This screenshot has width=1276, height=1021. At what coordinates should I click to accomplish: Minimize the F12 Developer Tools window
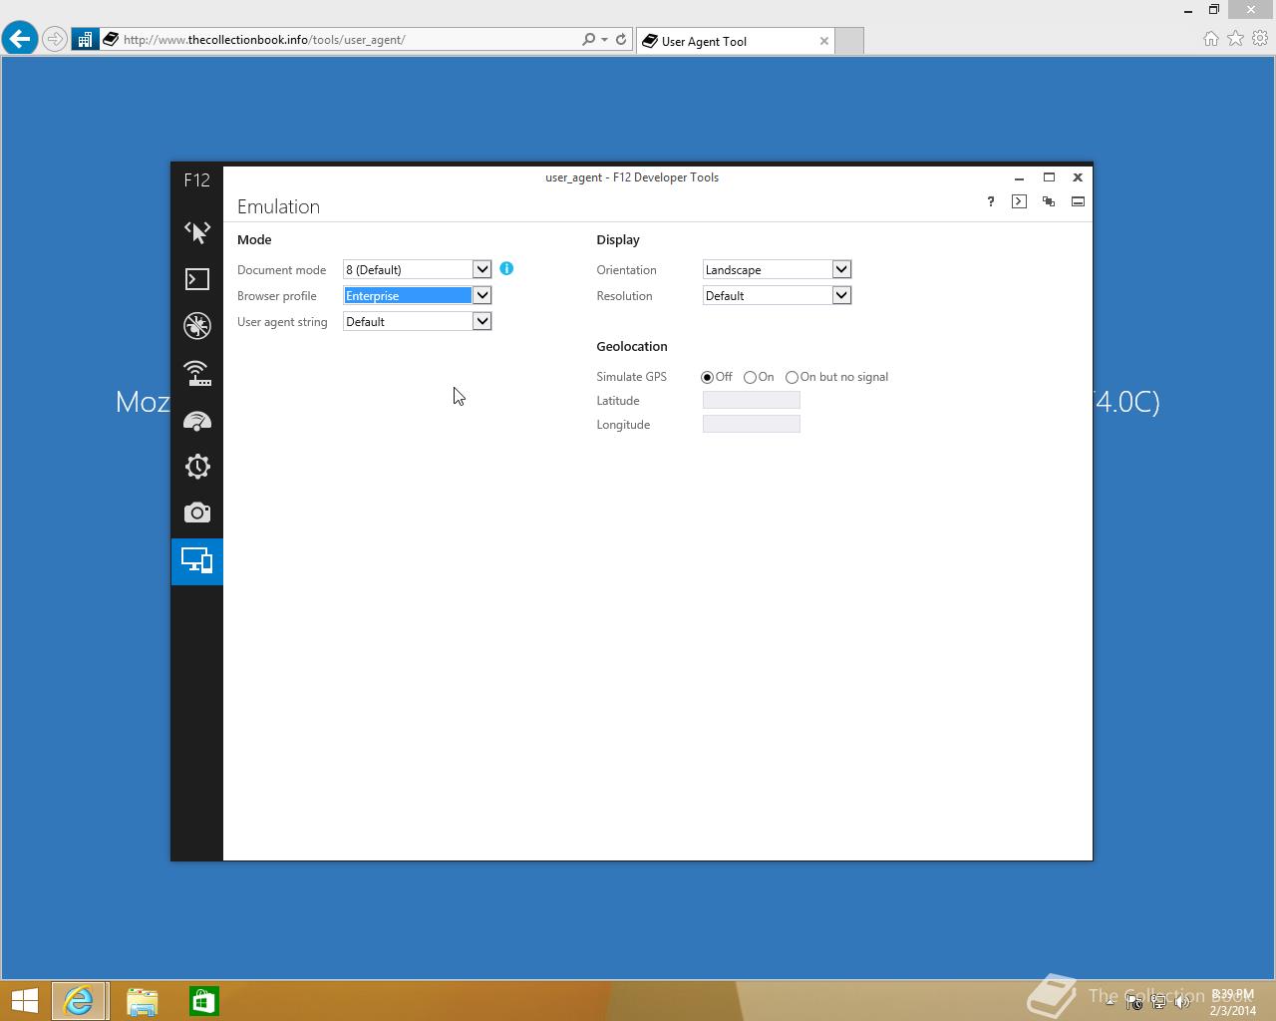coord(1019,177)
